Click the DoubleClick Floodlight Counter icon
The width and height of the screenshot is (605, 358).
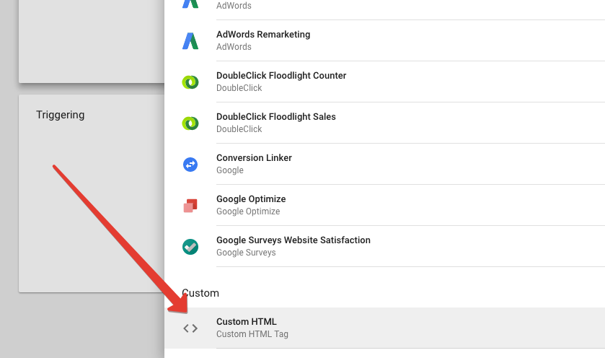click(x=190, y=82)
